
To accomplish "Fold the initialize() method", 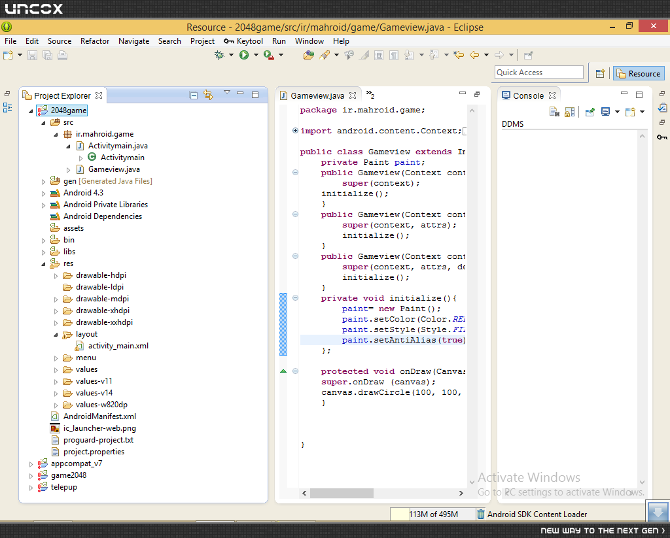I will click(295, 298).
